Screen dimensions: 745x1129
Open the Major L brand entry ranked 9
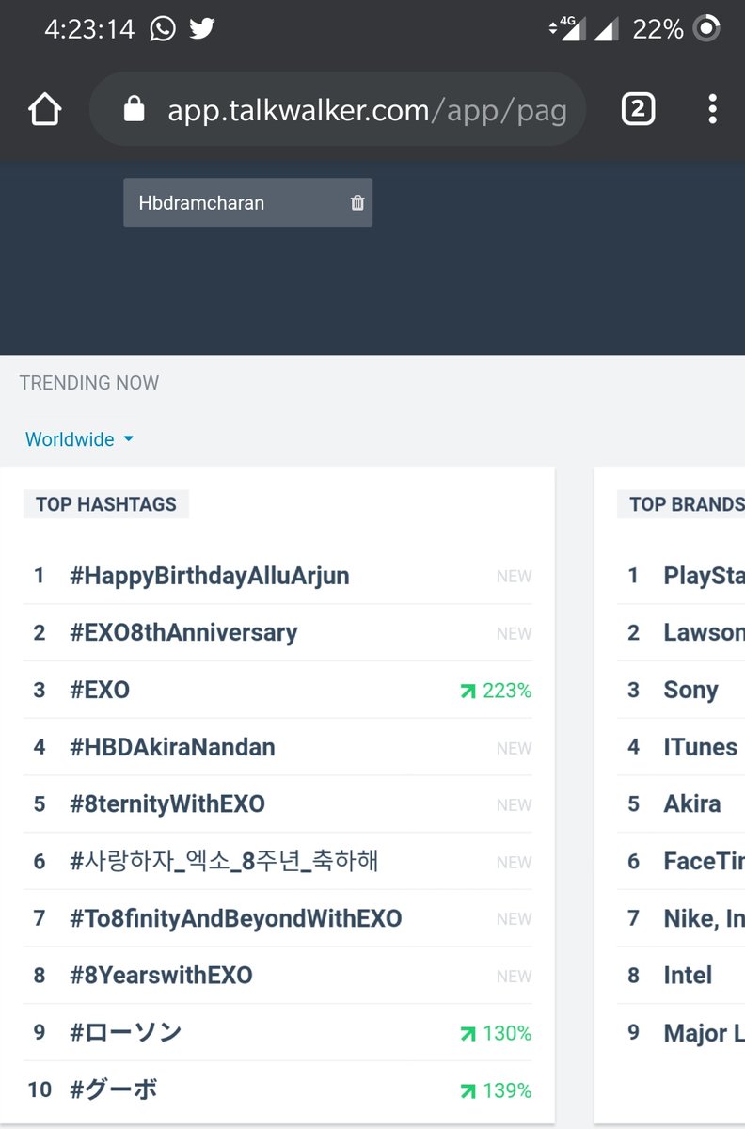[x=704, y=1033]
